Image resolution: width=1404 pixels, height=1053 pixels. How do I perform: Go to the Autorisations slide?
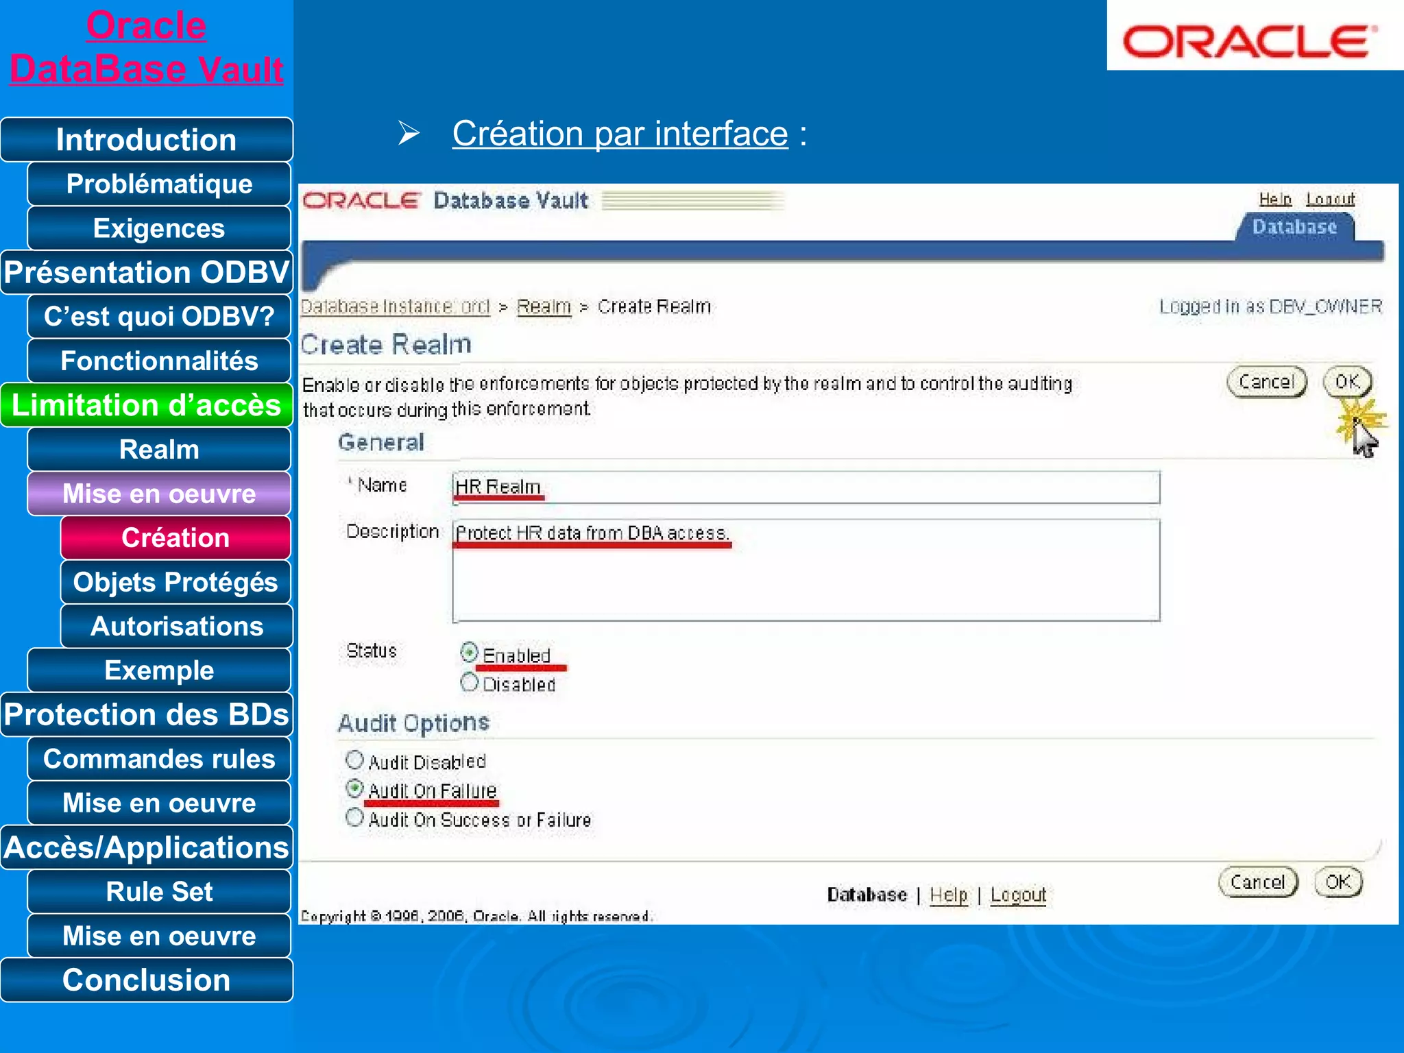coord(175,626)
